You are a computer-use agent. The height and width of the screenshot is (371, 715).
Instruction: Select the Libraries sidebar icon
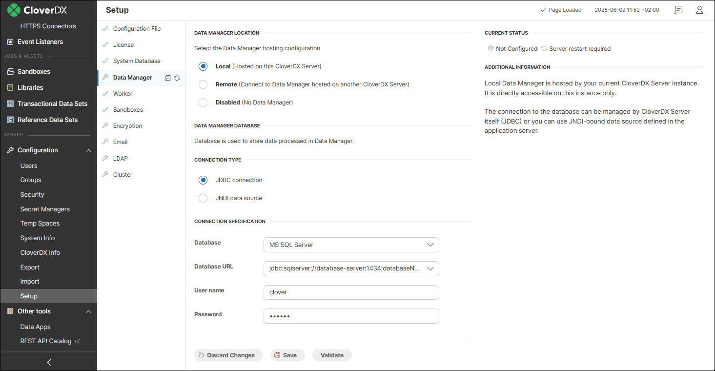coord(10,87)
